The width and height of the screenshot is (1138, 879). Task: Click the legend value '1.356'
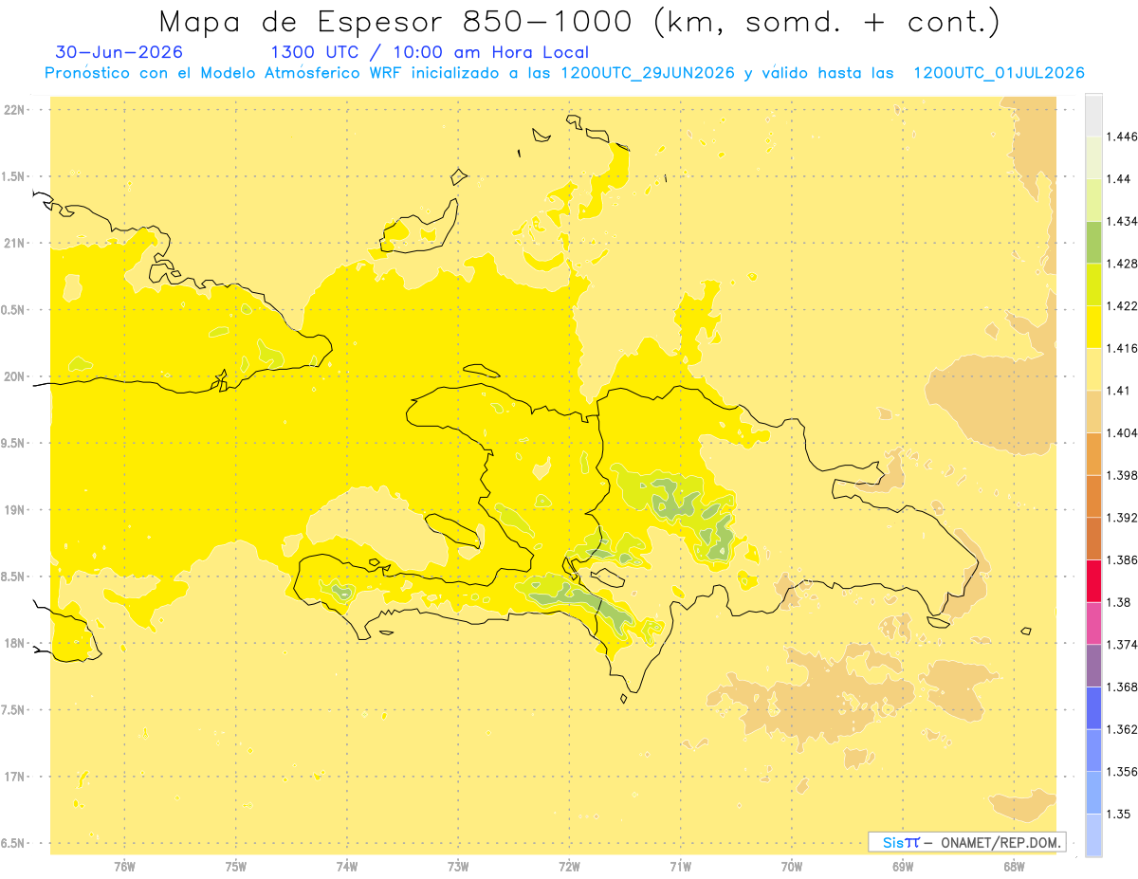(1122, 772)
